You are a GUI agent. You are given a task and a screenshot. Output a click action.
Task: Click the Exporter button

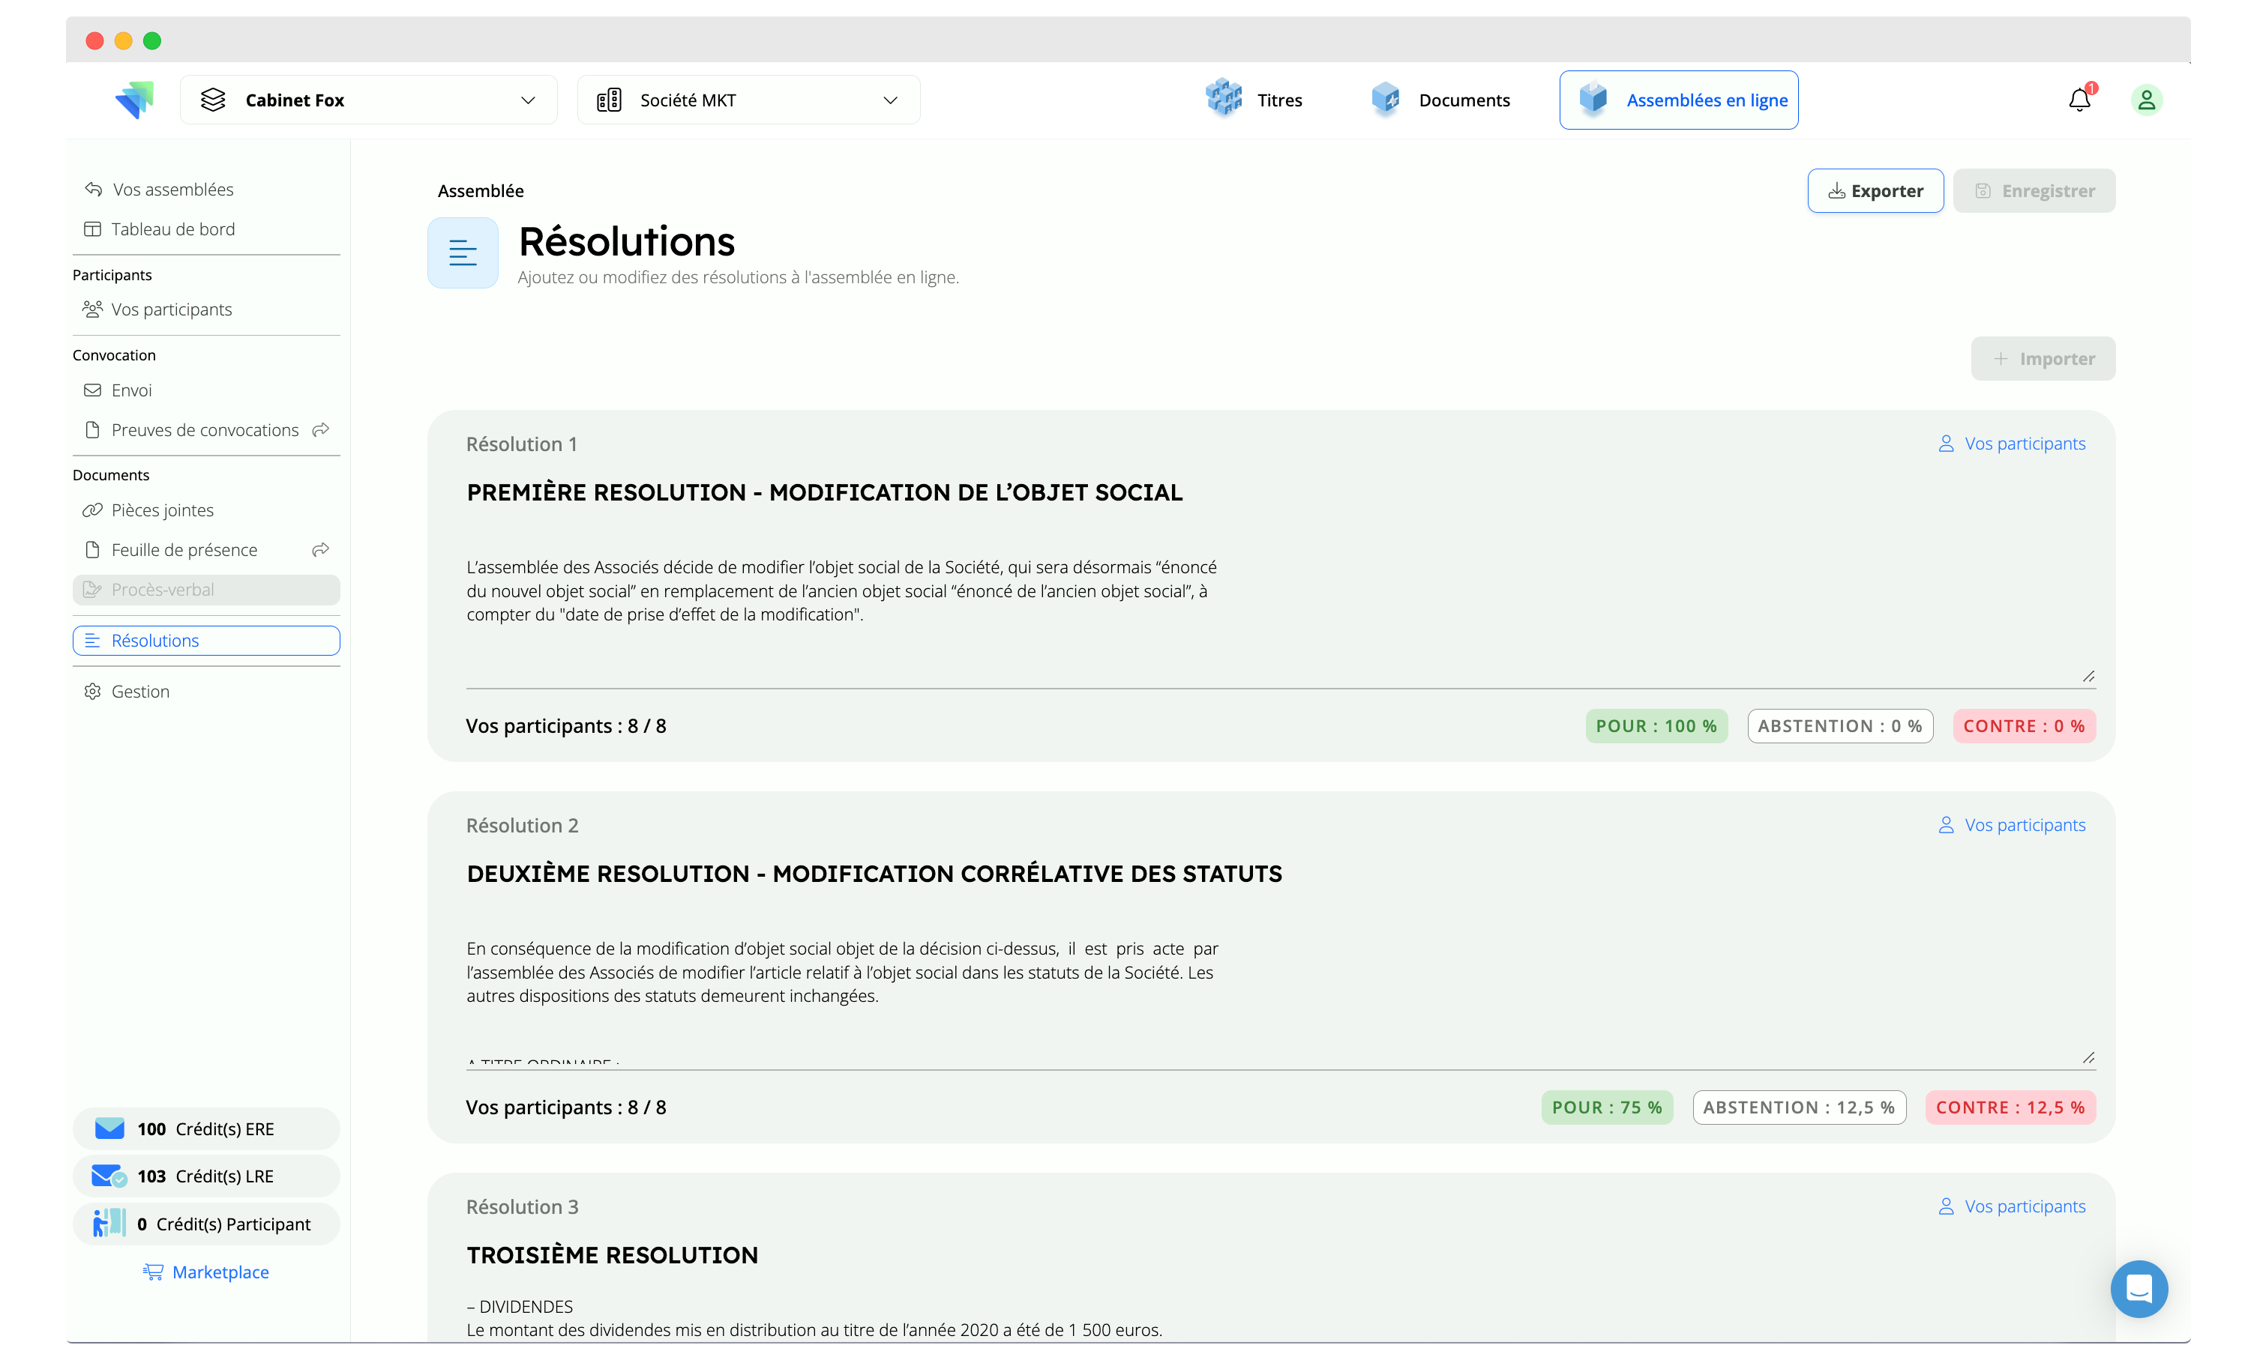click(x=1875, y=190)
